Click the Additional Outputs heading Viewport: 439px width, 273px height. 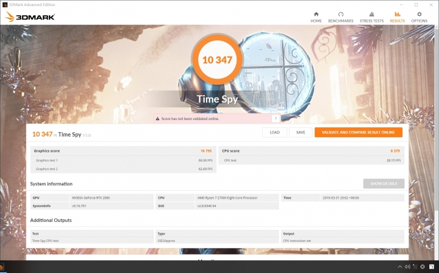pyautogui.click(x=51, y=220)
